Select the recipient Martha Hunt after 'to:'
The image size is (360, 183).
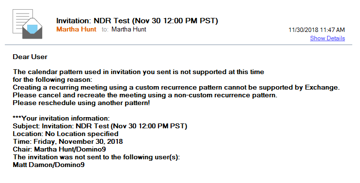(128, 30)
